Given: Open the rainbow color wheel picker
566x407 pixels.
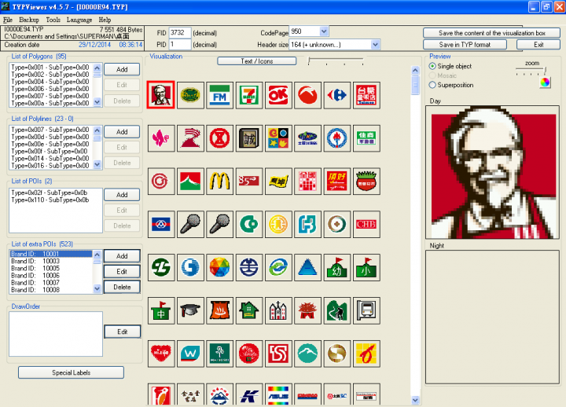Looking at the screenshot, I should click(545, 82).
